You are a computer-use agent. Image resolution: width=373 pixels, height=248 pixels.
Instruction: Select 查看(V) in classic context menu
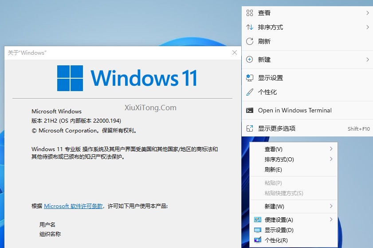(294, 149)
